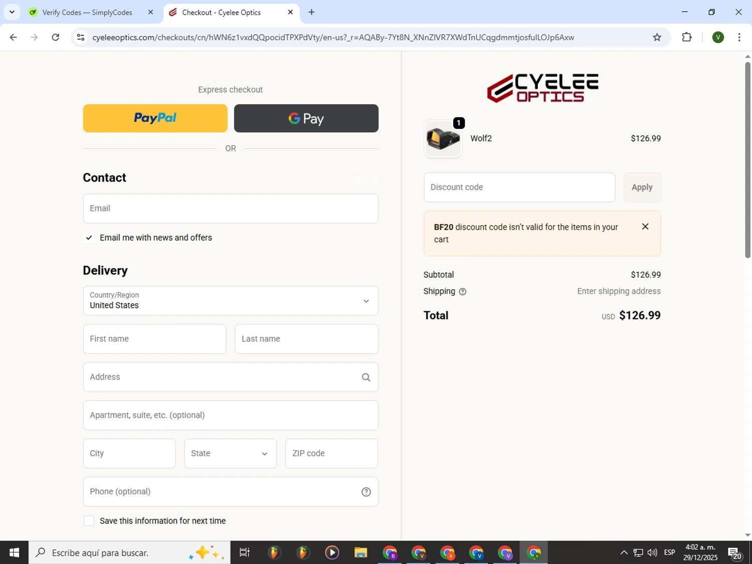Screen dimensions: 752x564
Task: Click the scrollbar down arrow
Action: [x=747, y=535]
